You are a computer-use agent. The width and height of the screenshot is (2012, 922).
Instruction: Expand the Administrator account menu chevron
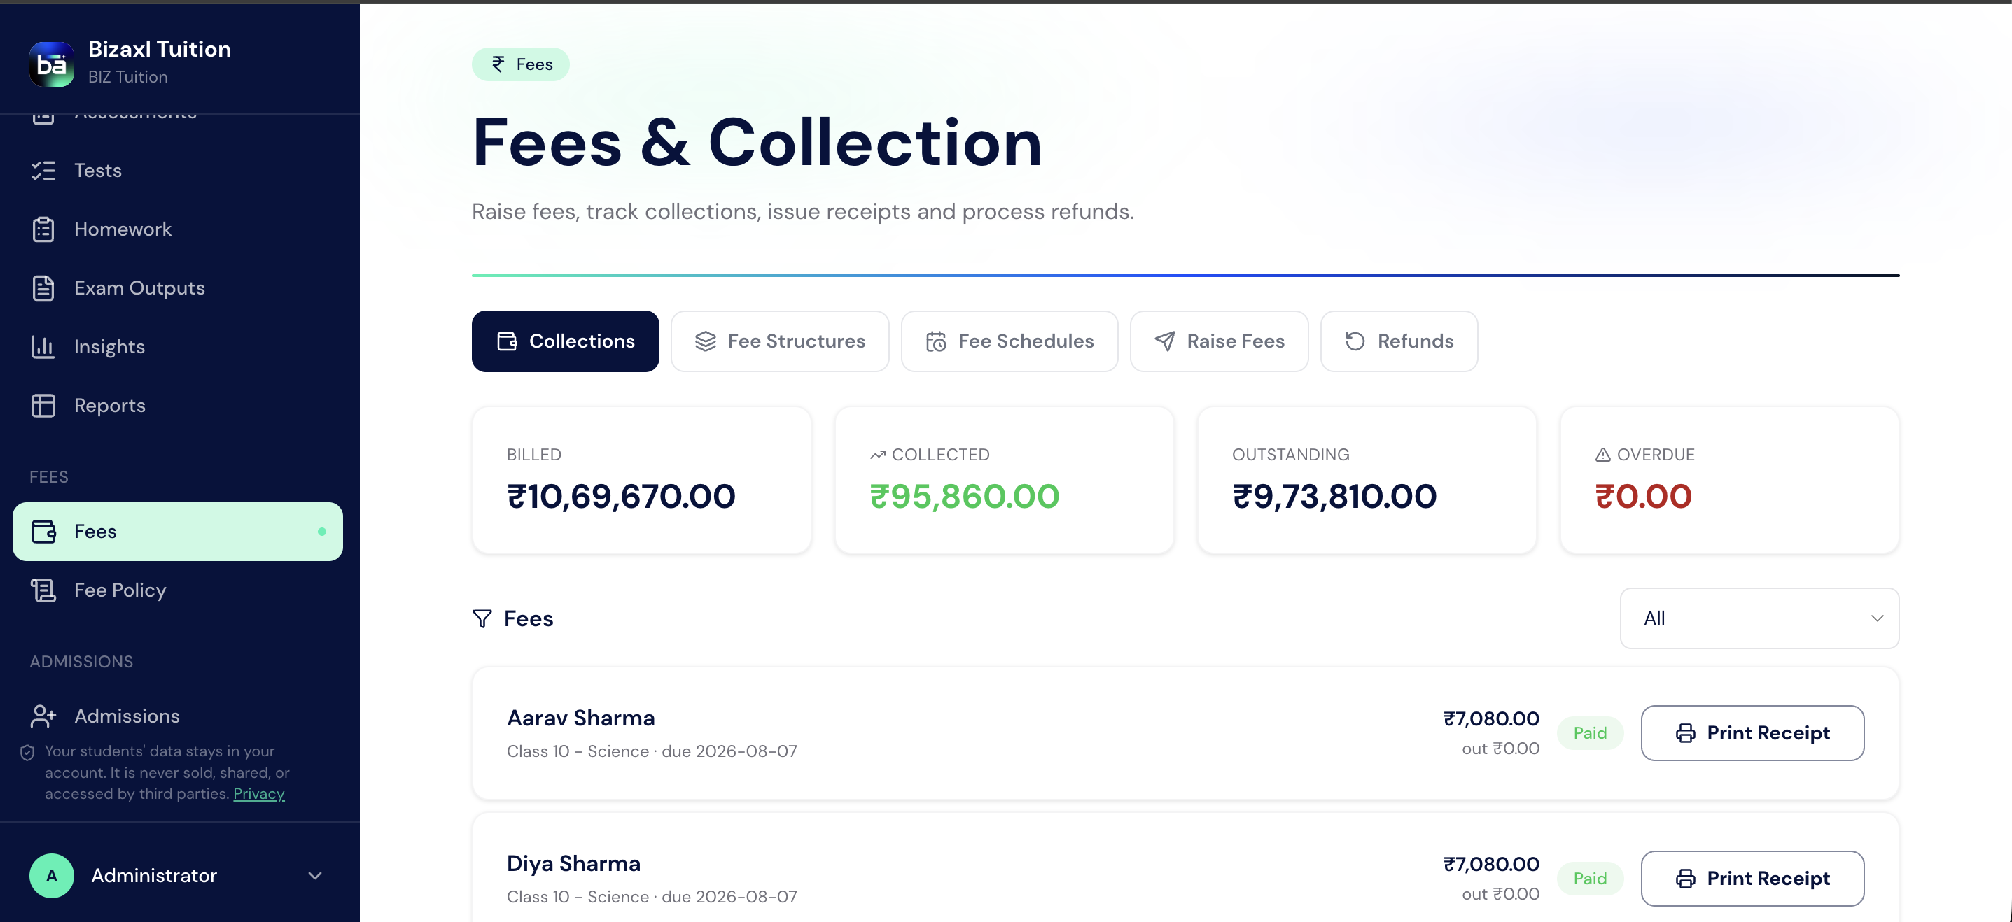(x=315, y=875)
